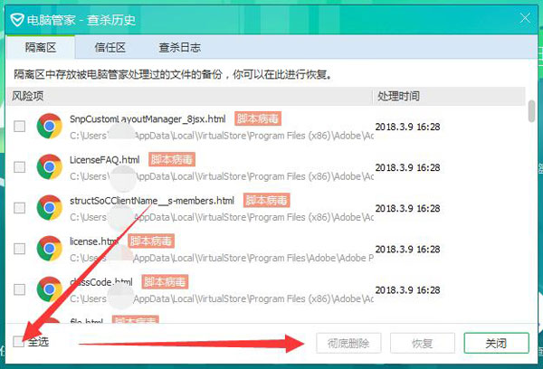Click the 关闭 button
Viewport: 543px width, 369px height.
coord(496,344)
